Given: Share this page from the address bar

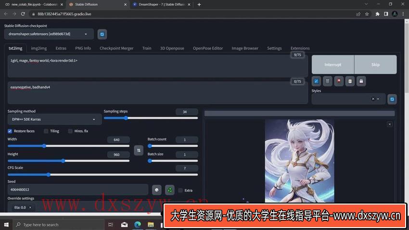Looking at the screenshot, I should [x=358, y=14].
